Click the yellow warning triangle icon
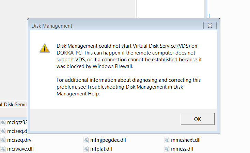Screen dimensions: 250x153 (x=45, y=48)
